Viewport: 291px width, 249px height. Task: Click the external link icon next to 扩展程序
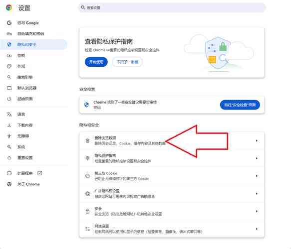click(40, 173)
